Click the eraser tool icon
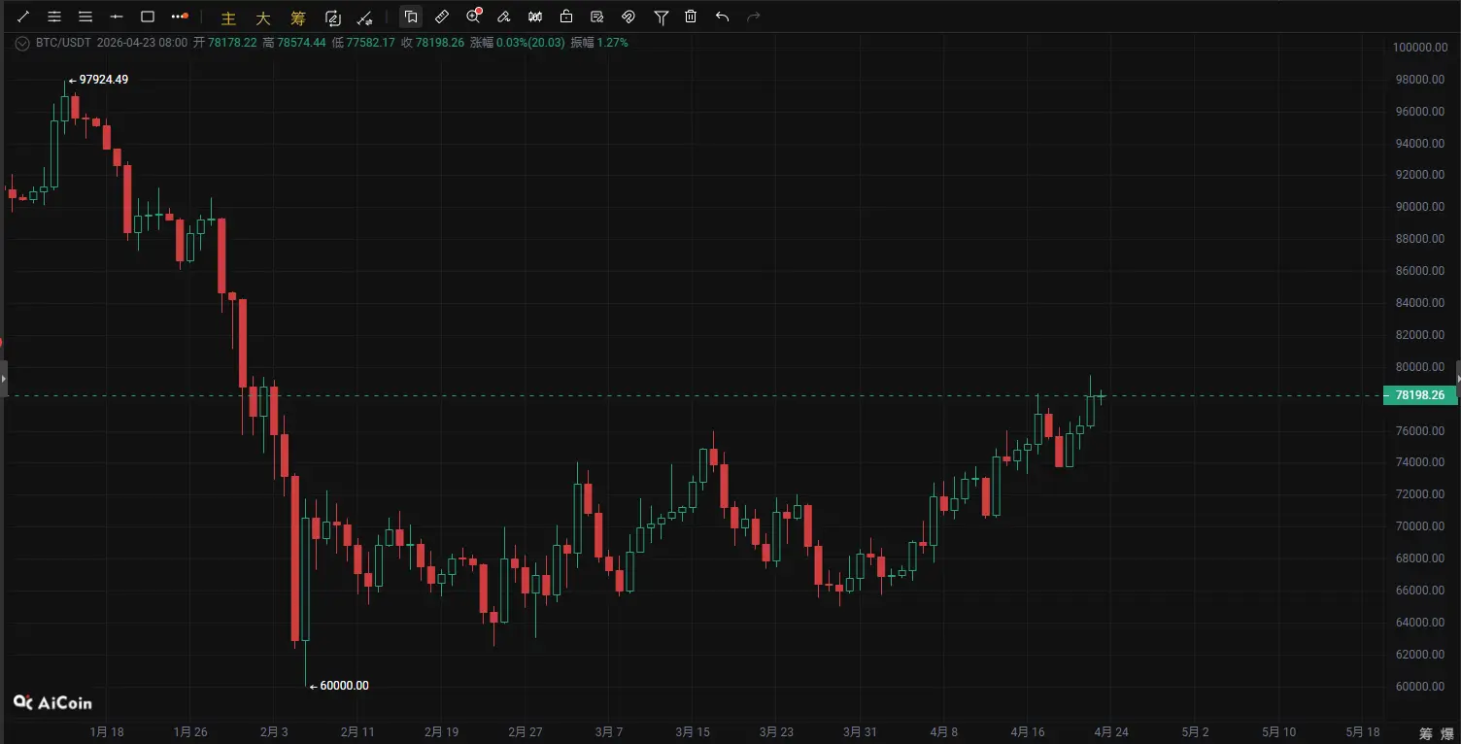This screenshot has width=1461, height=744. pos(504,17)
